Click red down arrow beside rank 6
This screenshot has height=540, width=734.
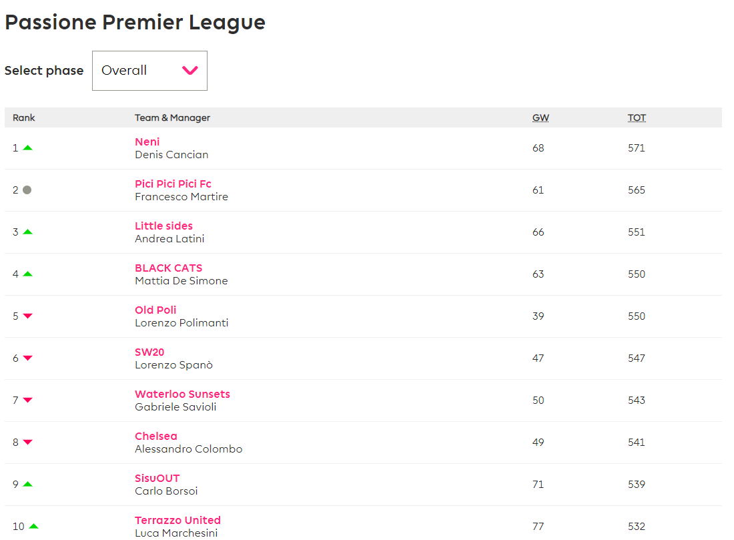[27, 358]
